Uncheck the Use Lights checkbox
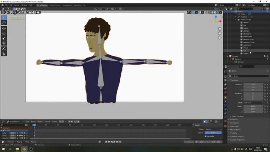Image resolution: width=270 pixels, height=152 pixels. (205, 136)
